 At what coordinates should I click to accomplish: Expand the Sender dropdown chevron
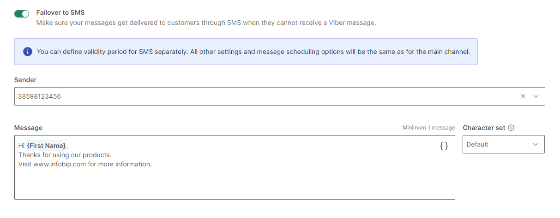point(536,96)
